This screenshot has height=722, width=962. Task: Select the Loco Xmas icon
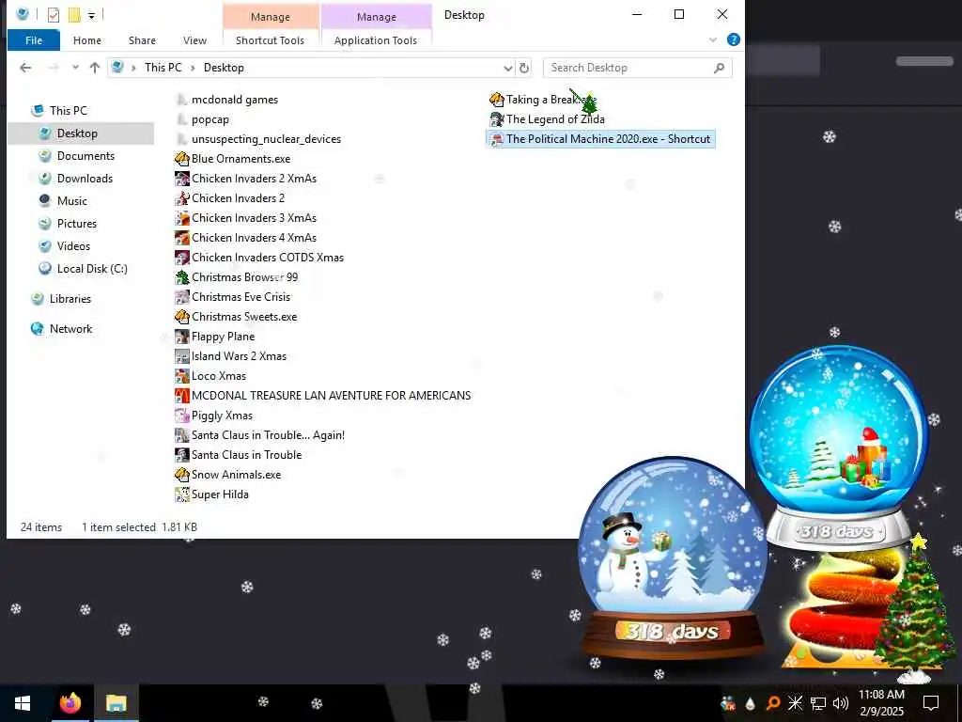181,376
